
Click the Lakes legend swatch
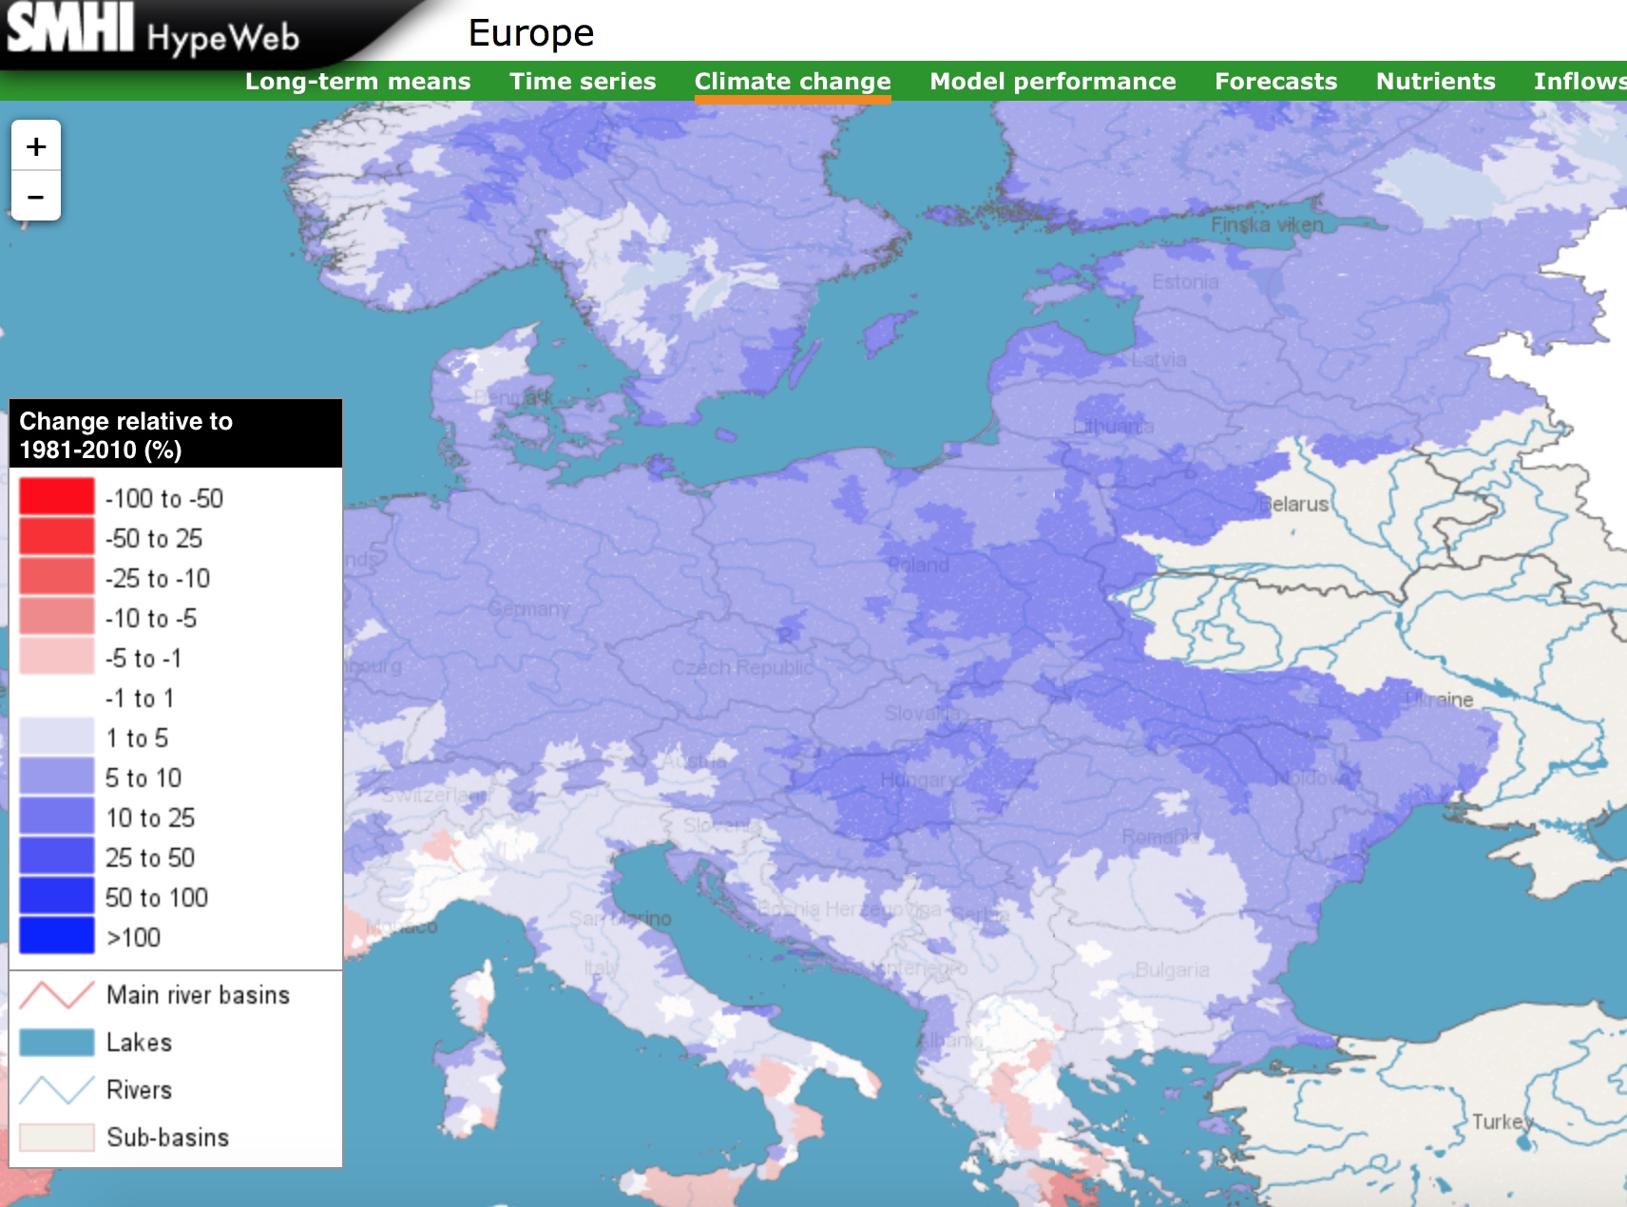[x=57, y=1043]
